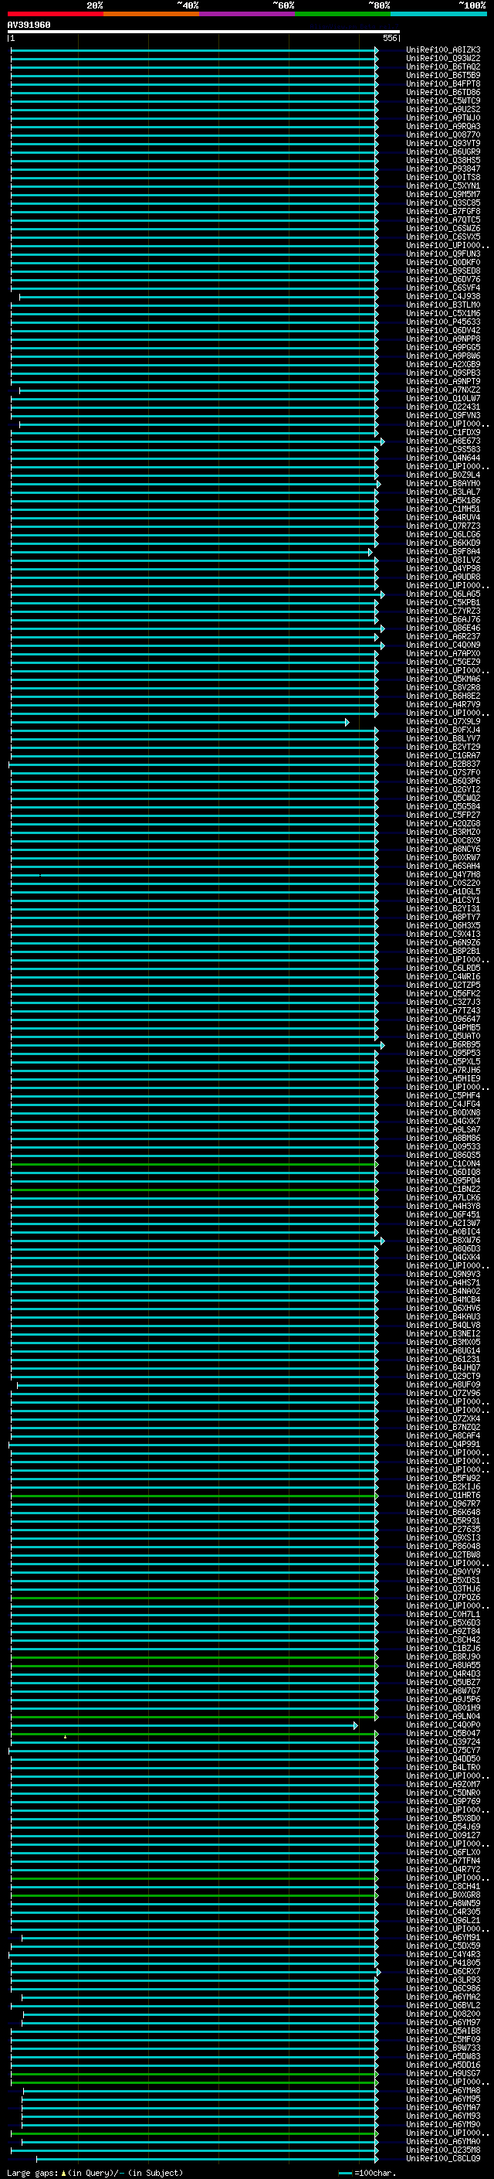Click arrowhead at end of UniRef100_A8E673 alignment
Image resolution: width=494 pixels, height=2179 pixels.
pos(383,441)
